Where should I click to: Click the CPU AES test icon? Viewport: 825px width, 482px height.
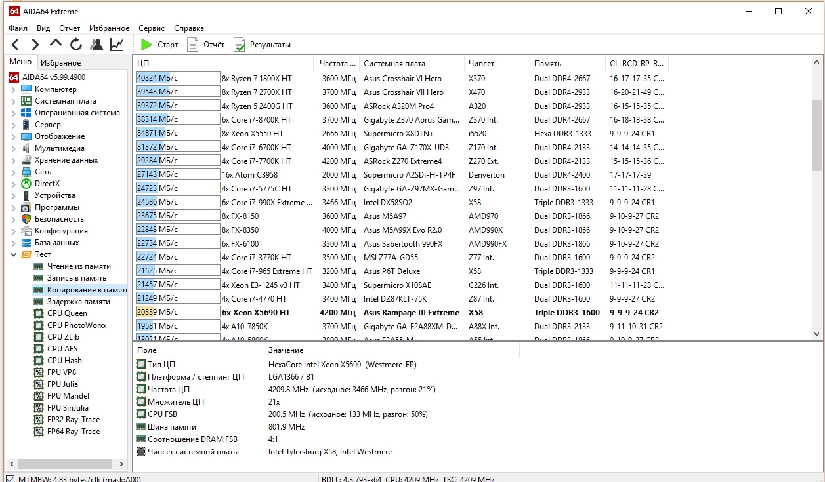[39, 349]
